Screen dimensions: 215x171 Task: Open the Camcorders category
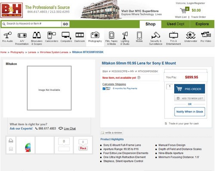(x=52, y=37)
